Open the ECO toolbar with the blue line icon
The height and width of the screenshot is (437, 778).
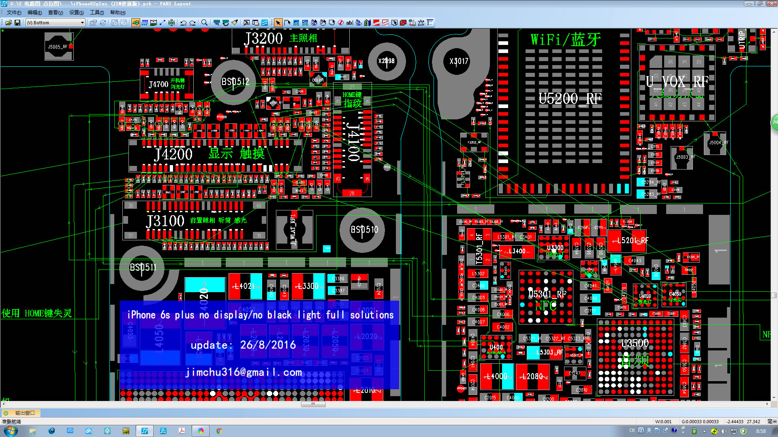pos(162,23)
